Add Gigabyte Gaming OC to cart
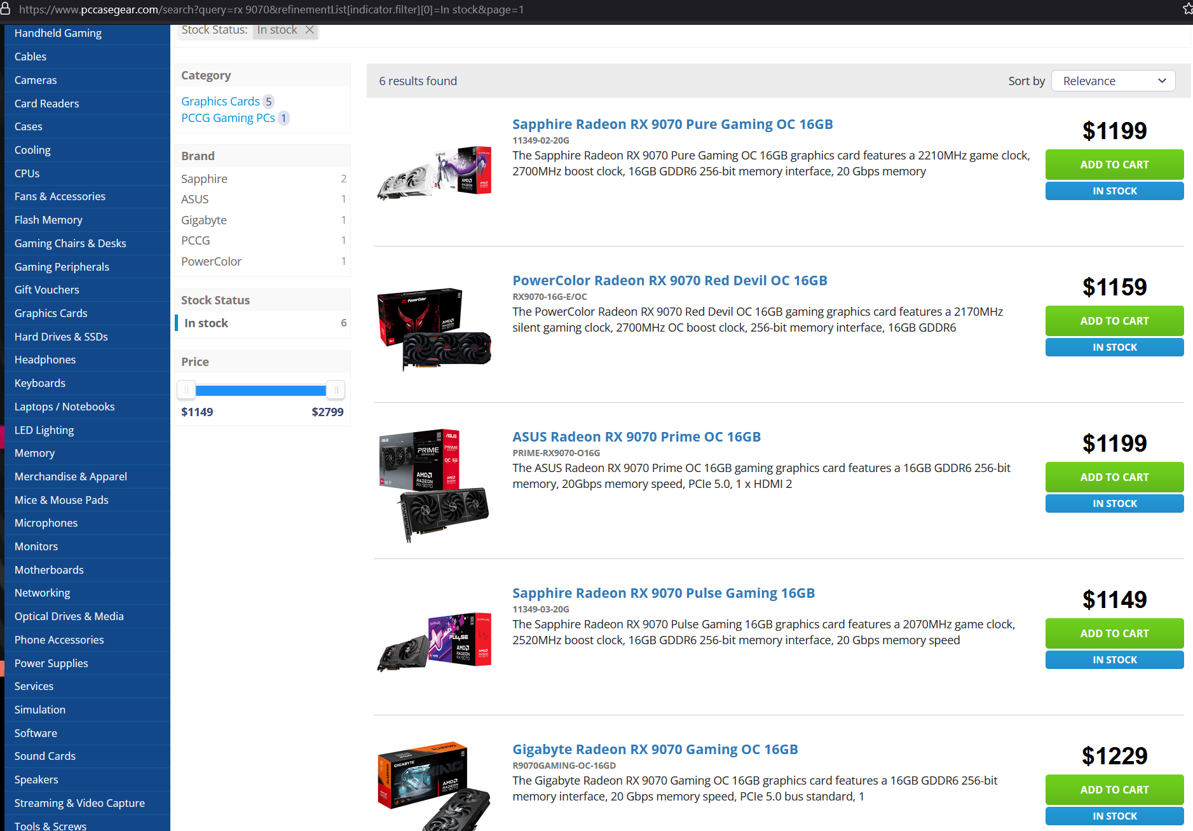This screenshot has width=1193, height=831. (x=1114, y=790)
